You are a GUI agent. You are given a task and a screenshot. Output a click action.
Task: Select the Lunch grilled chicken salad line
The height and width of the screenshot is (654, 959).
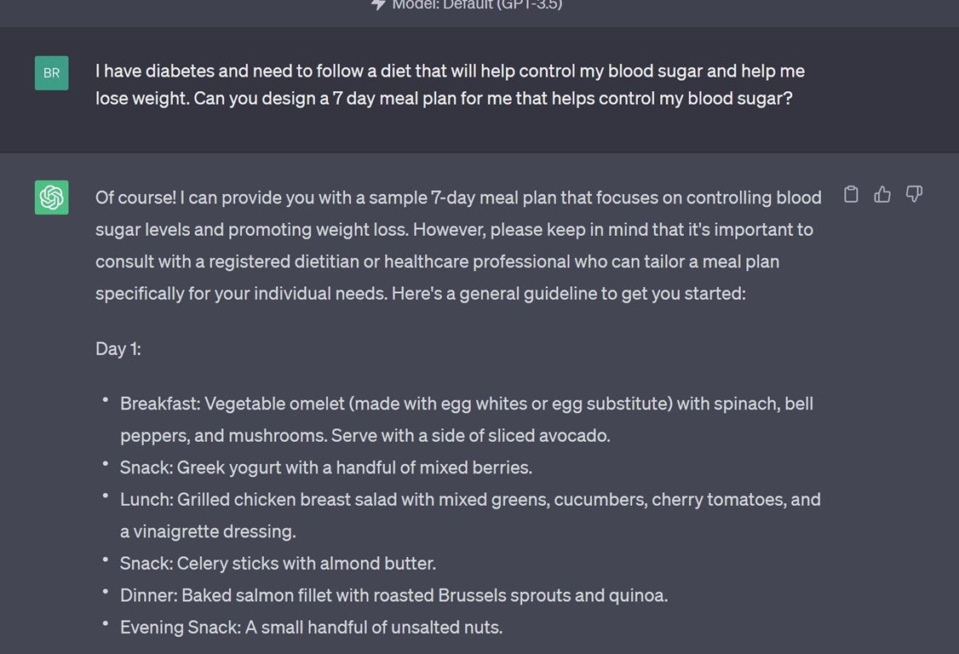[x=470, y=499]
